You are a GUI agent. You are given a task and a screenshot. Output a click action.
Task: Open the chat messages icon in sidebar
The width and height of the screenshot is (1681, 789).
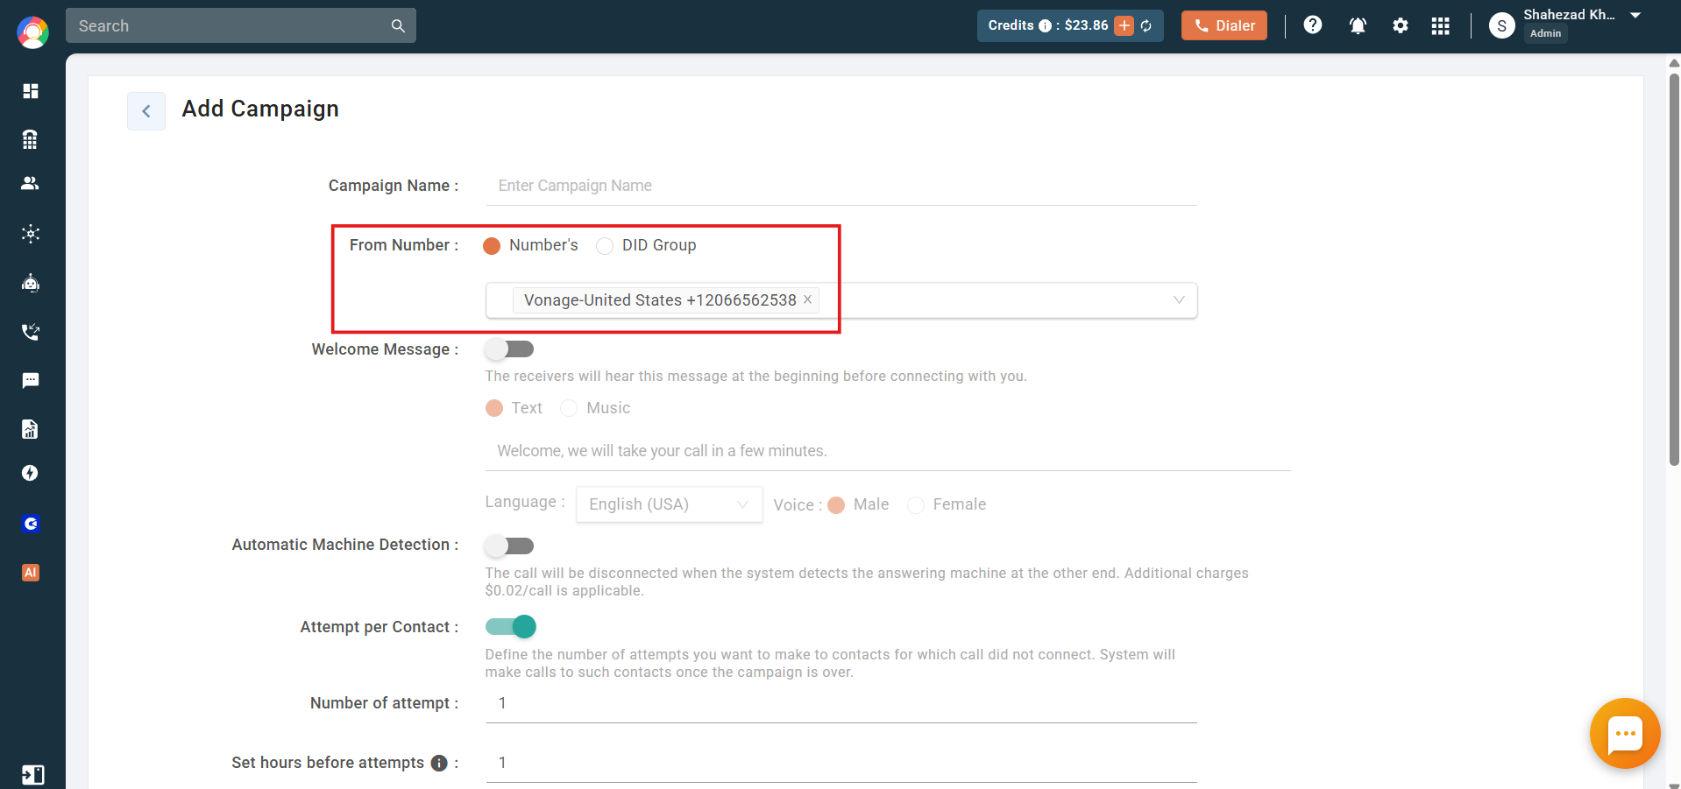click(31, 380)
